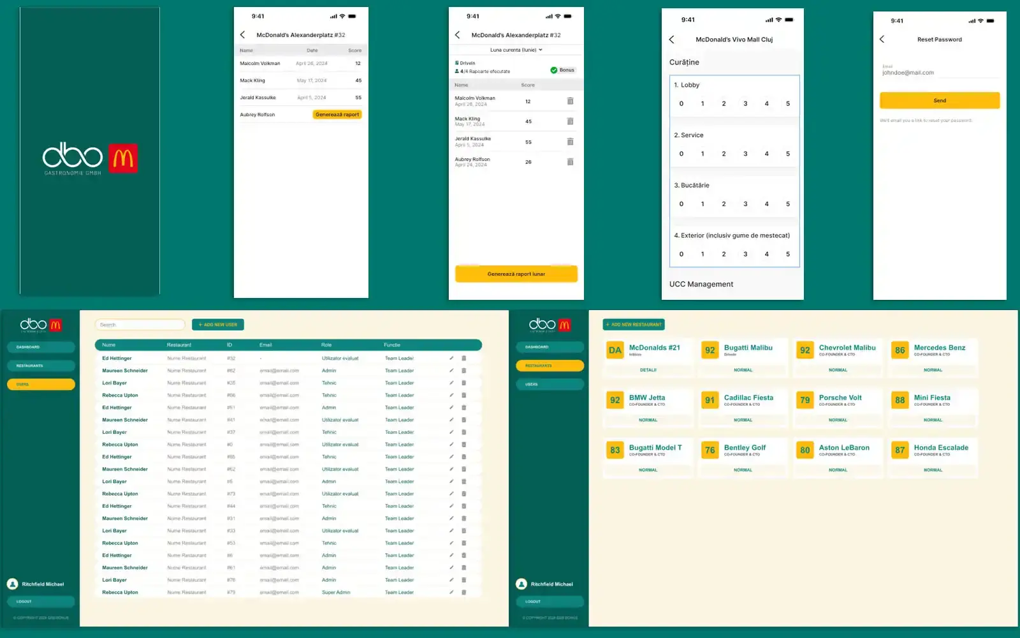The image size is (1020, 638).
Task: Click the Generează raport lunar button
Action: click(x=516, y=274)
